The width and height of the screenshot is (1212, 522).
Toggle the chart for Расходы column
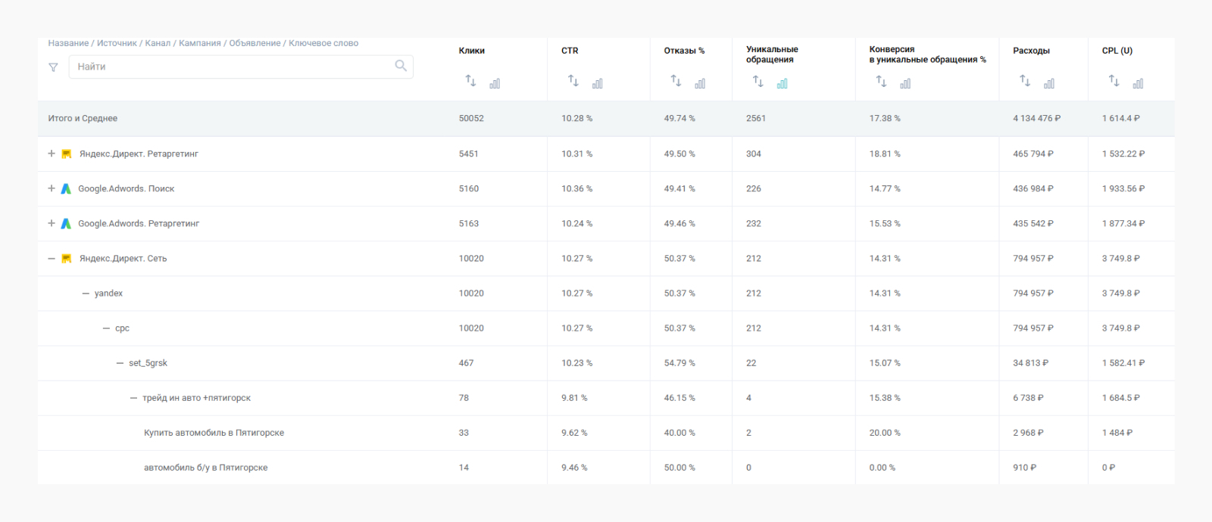(x=1049, y=83)
